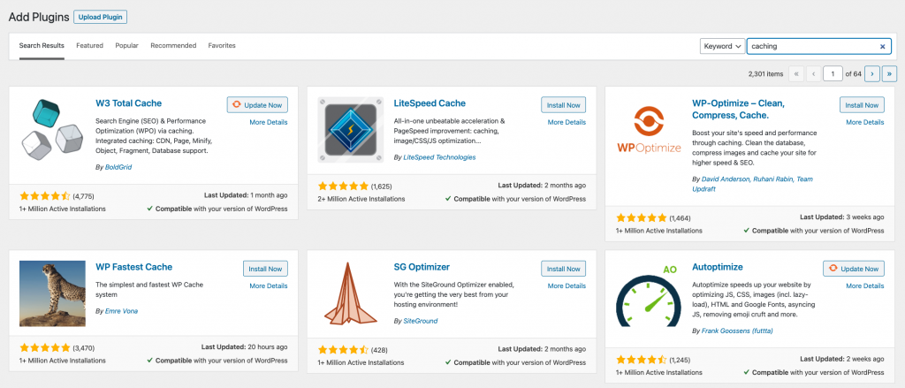Viewport: 905px width, 388px height.
Task: Click the LiteSpeed Cache plugin icon
Action: pyautogui.click(x=351, y=130)
